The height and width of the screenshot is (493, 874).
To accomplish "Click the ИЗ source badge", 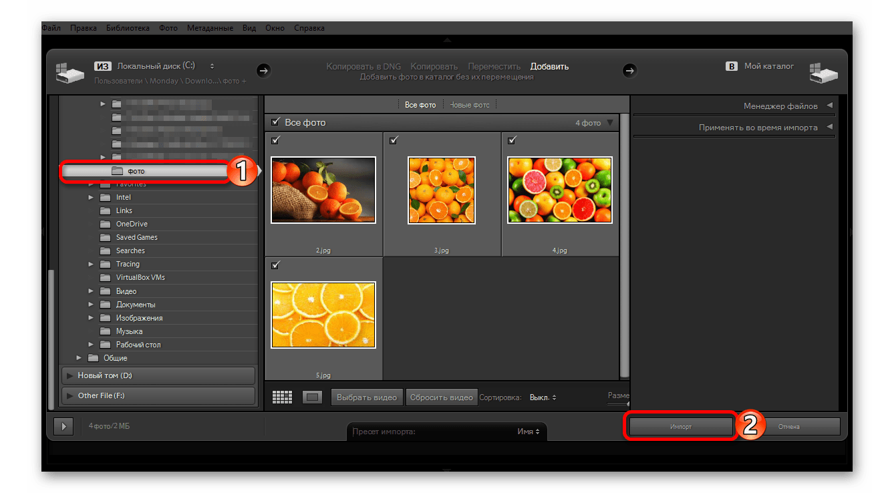I will click(x=102, y=66).
